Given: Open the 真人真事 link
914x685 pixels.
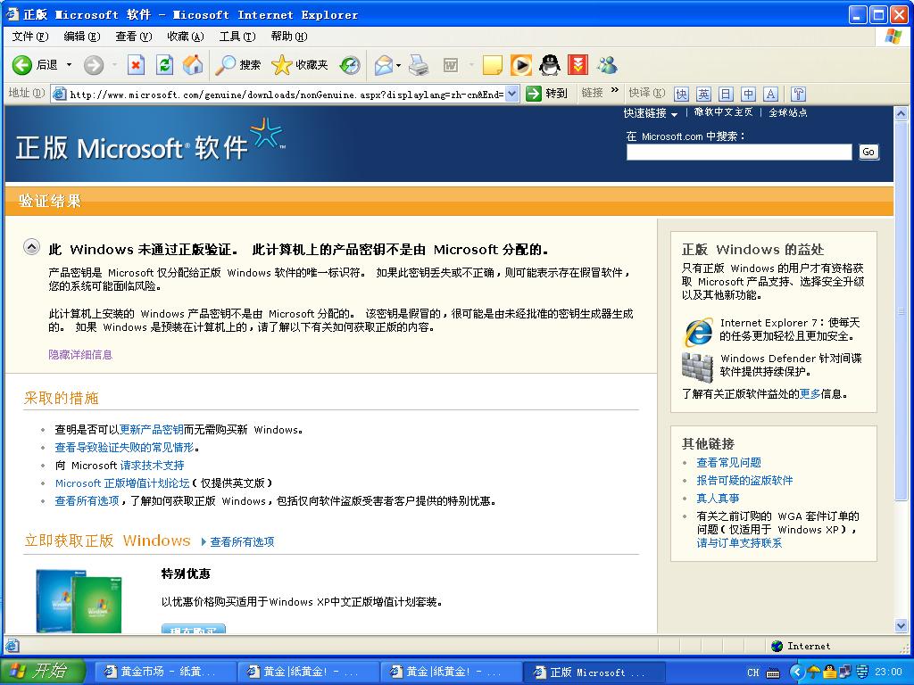Looking at the screenshot, I should [718, 498].
